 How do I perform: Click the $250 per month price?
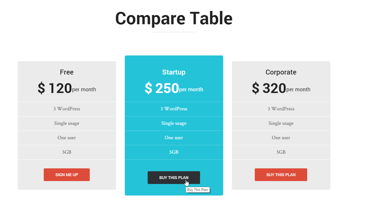click(x=174, y=89)
